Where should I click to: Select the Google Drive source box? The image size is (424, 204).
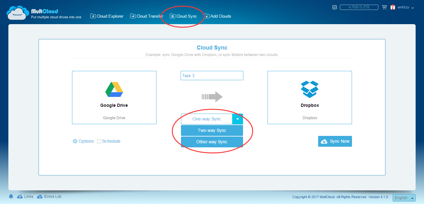pos(114,98)
